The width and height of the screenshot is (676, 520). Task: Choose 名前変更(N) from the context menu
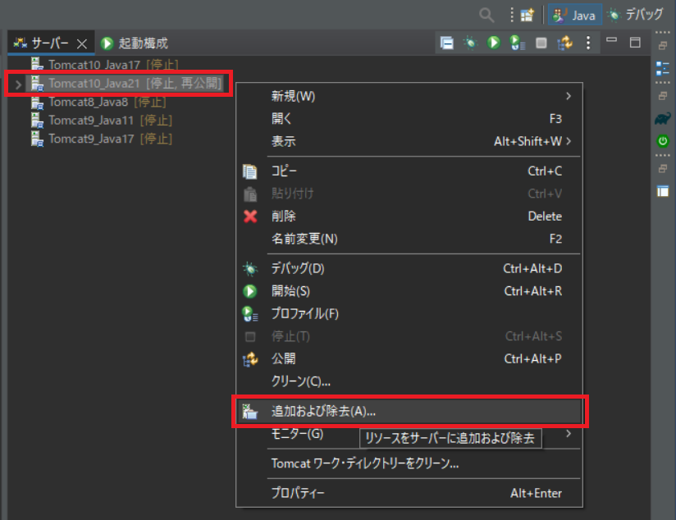[409, 239]
